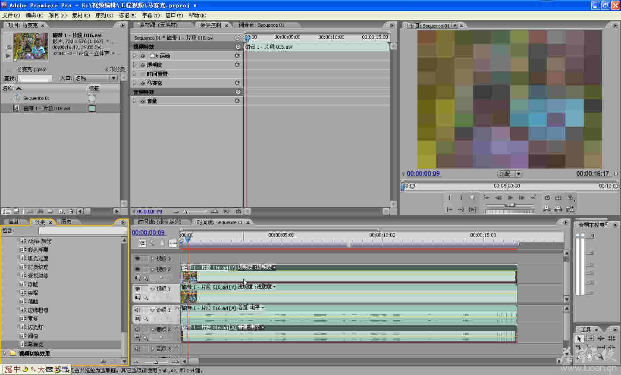Click the Find icon in project panel toolbar

pyautogui.click(x=40, y=211)
